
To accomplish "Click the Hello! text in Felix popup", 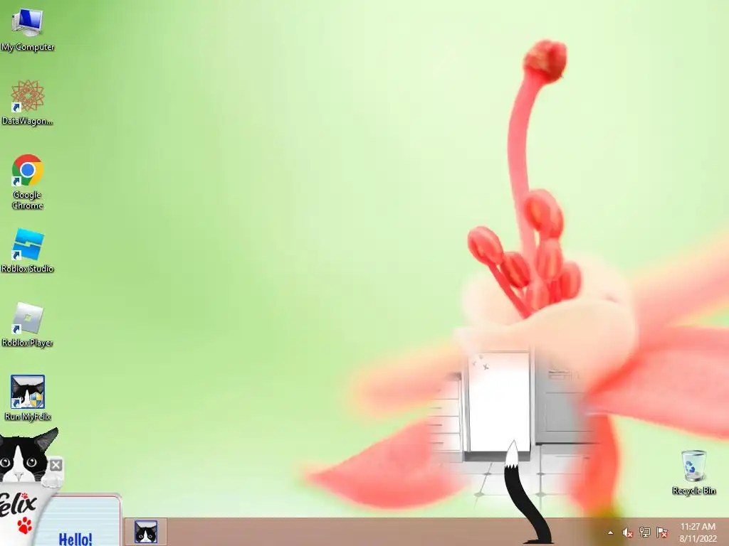I will 75,539.
